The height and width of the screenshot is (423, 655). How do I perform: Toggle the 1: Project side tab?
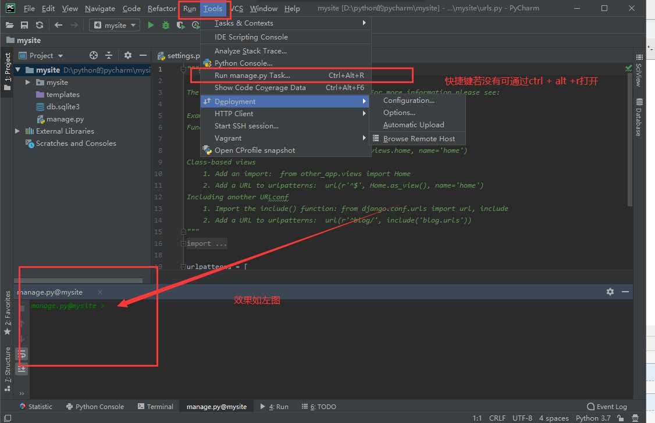point(7,71)
